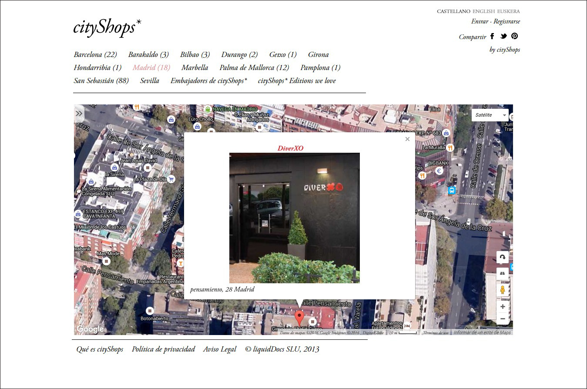
Task: Click the NAVEGA EN MADRID map icon
Action: (208, 109)
